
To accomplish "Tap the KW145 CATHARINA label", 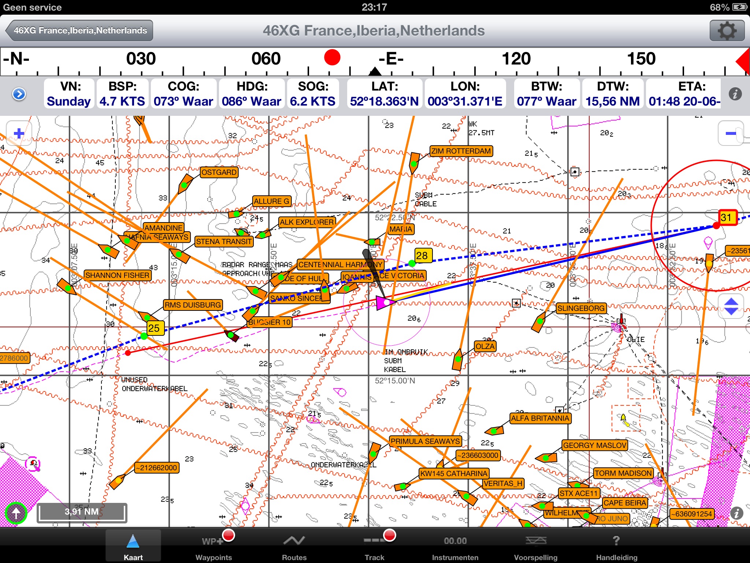I will 454,474.
